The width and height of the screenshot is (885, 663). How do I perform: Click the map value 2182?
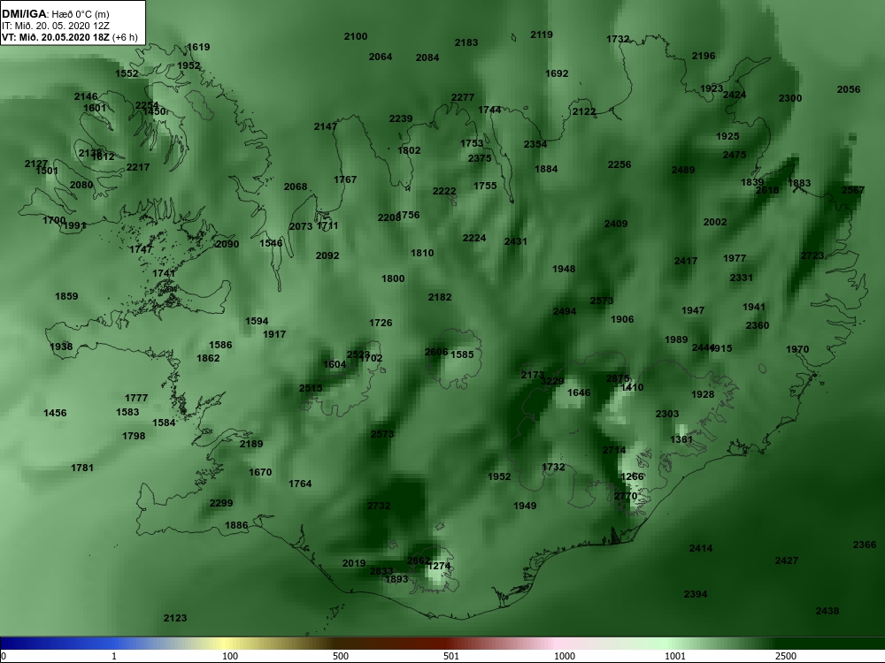440,296
